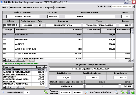This screenshot has width=136, height=95.
Task: Click the Excel export icon beside printer
Action: click(122, 92)
